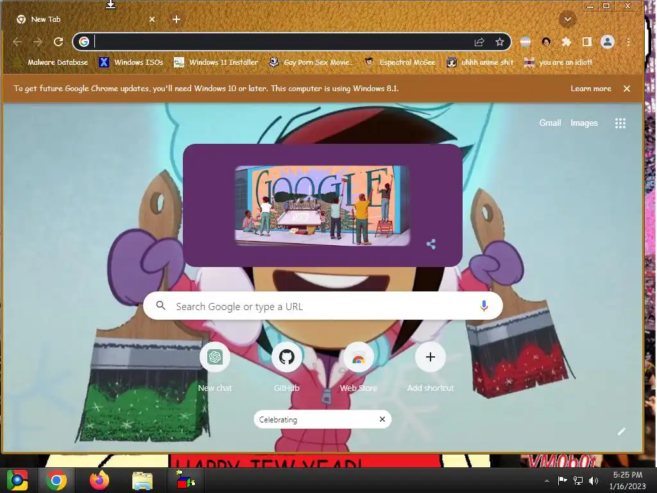The width and height of the screenshot is (657, 493).
Task: Open the Images link
Action: [584, 123]
